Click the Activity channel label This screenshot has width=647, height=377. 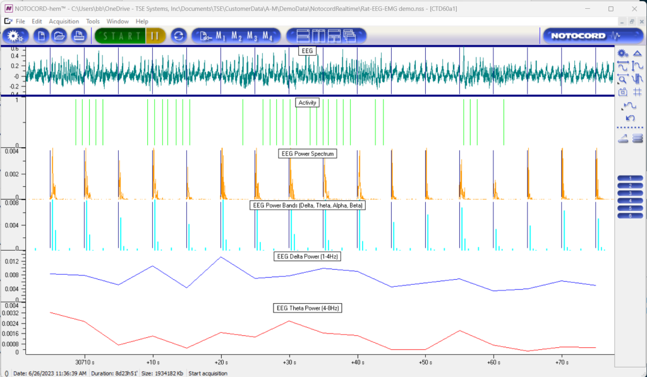click(308, 102)
